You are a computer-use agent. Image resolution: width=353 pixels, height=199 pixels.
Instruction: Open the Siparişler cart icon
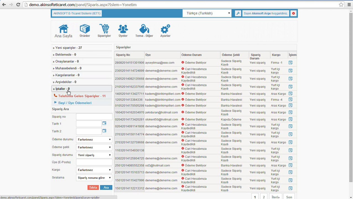(104, 31)
